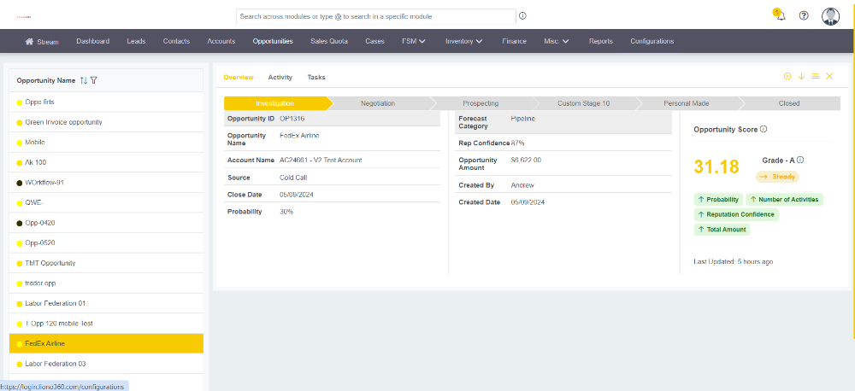Expand the Inventory dropdown menu
This screenshot has height=391, width=855.
[464, 41]
